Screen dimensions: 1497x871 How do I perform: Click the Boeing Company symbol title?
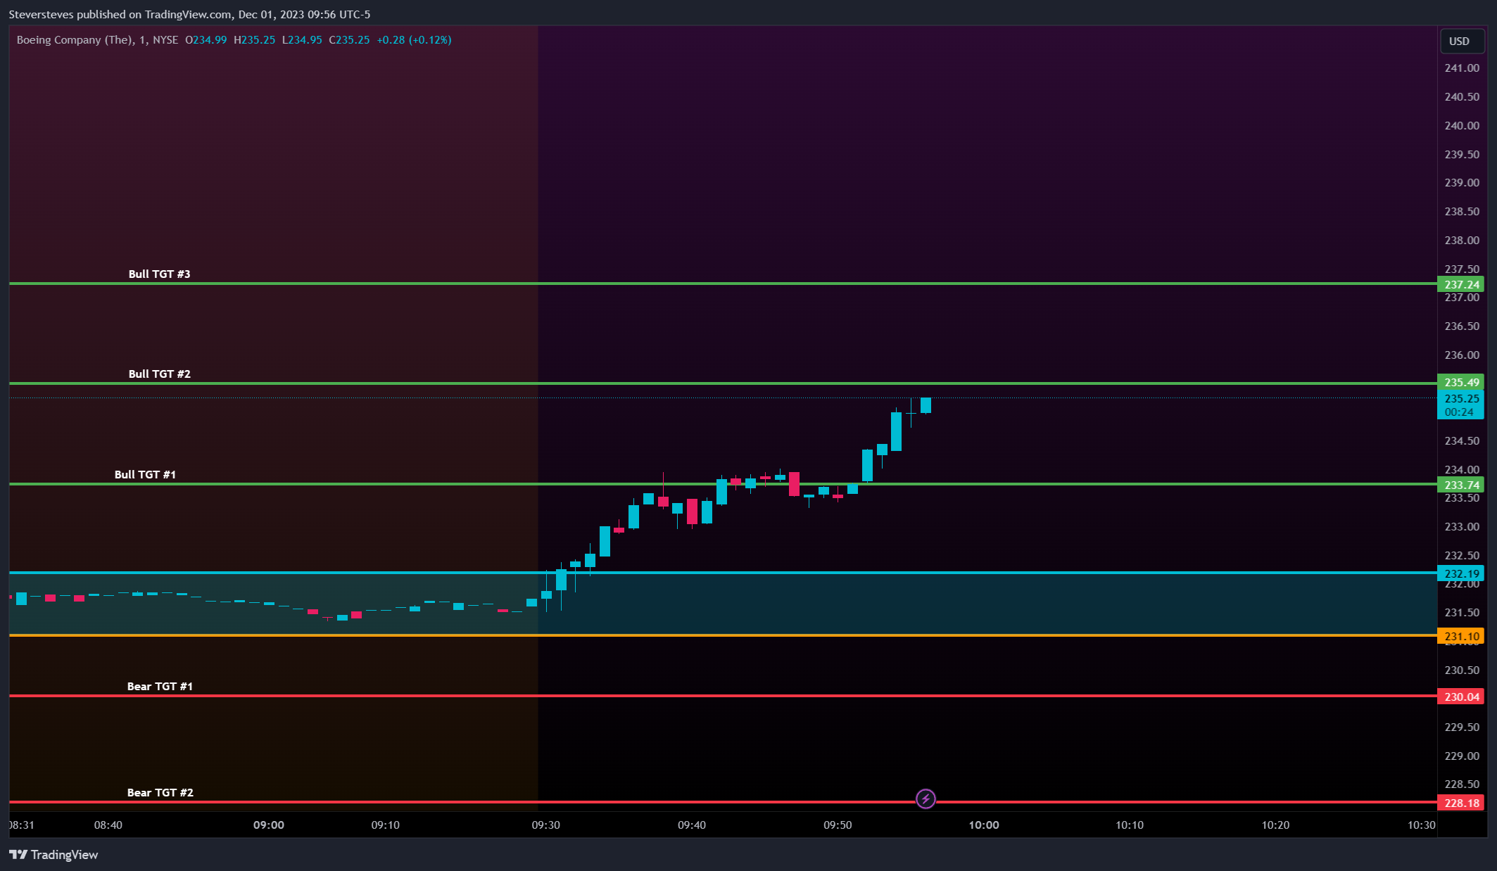pyautogui.click(x=97, y=39)
